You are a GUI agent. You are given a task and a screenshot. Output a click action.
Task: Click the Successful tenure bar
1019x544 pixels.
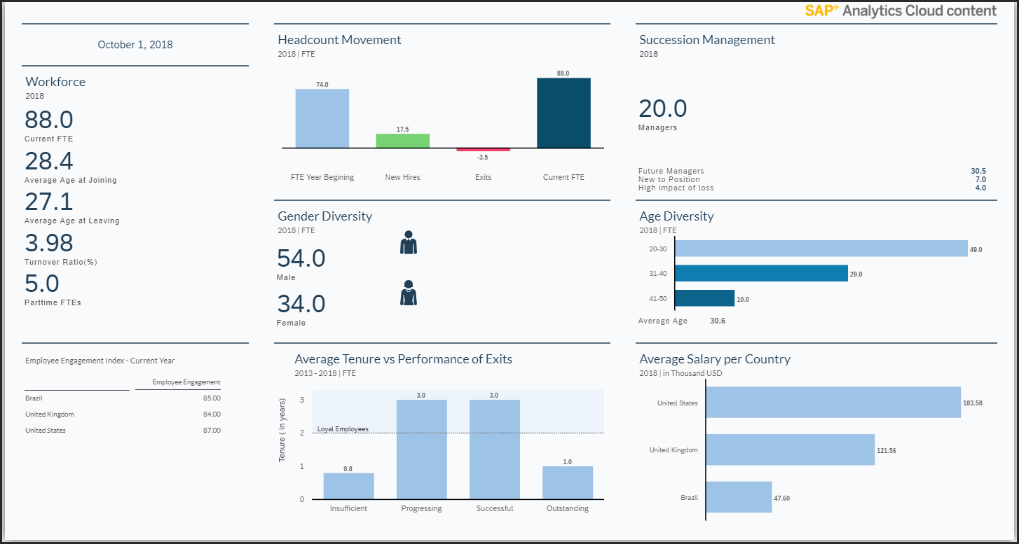(494, 449)
